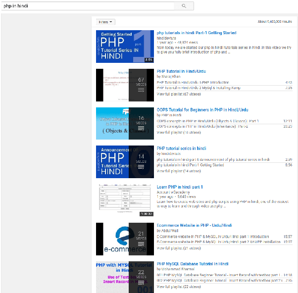Open 'php tutorials in hindi Part-1 Getting Started'
This screenshot has height=293, width=298.
[197, 33]
